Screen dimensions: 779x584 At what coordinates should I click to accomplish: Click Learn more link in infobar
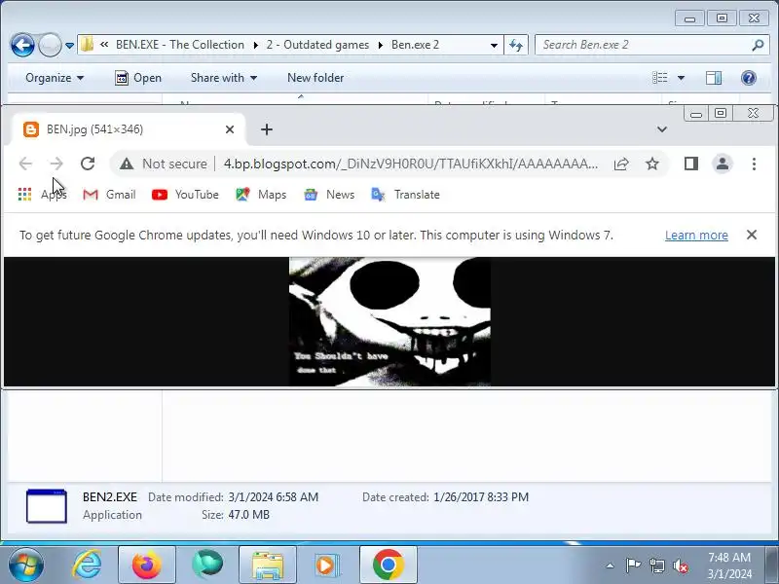[696, 235]
